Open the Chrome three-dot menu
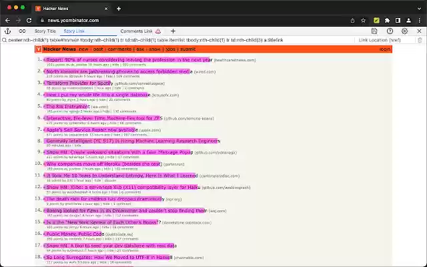This screenshot has height=267, width=427. click(420, 21)
